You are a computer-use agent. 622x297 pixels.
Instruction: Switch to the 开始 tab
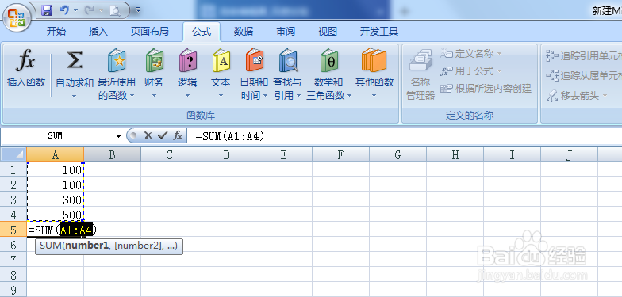point(56,32)
